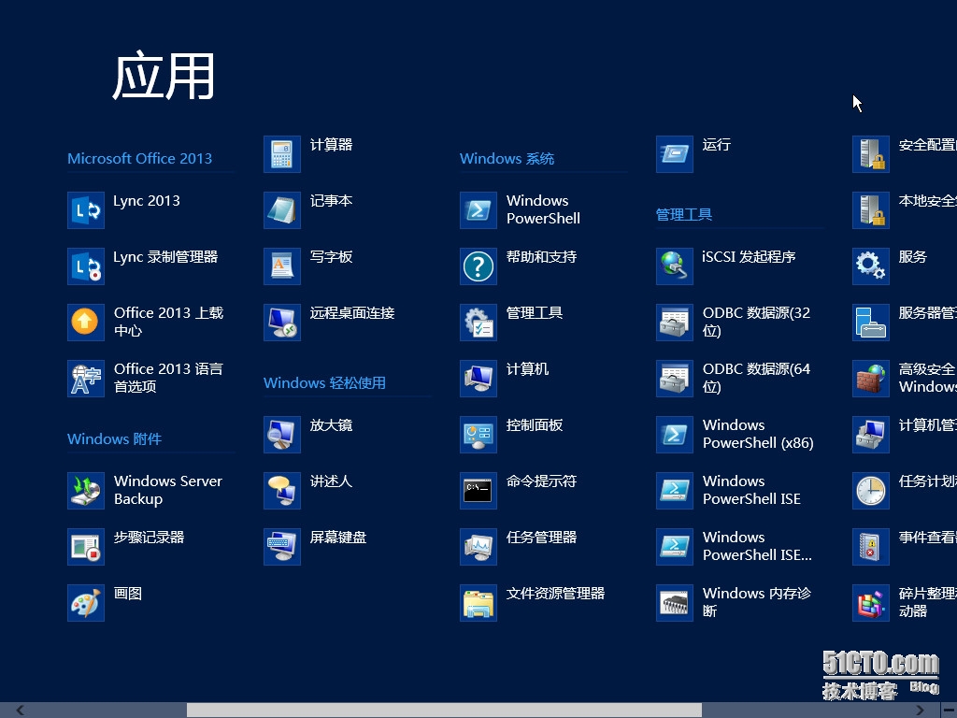Launch 任务管理器 task manager icon
This screenshot has height=718, width=957.
point(478,547)
